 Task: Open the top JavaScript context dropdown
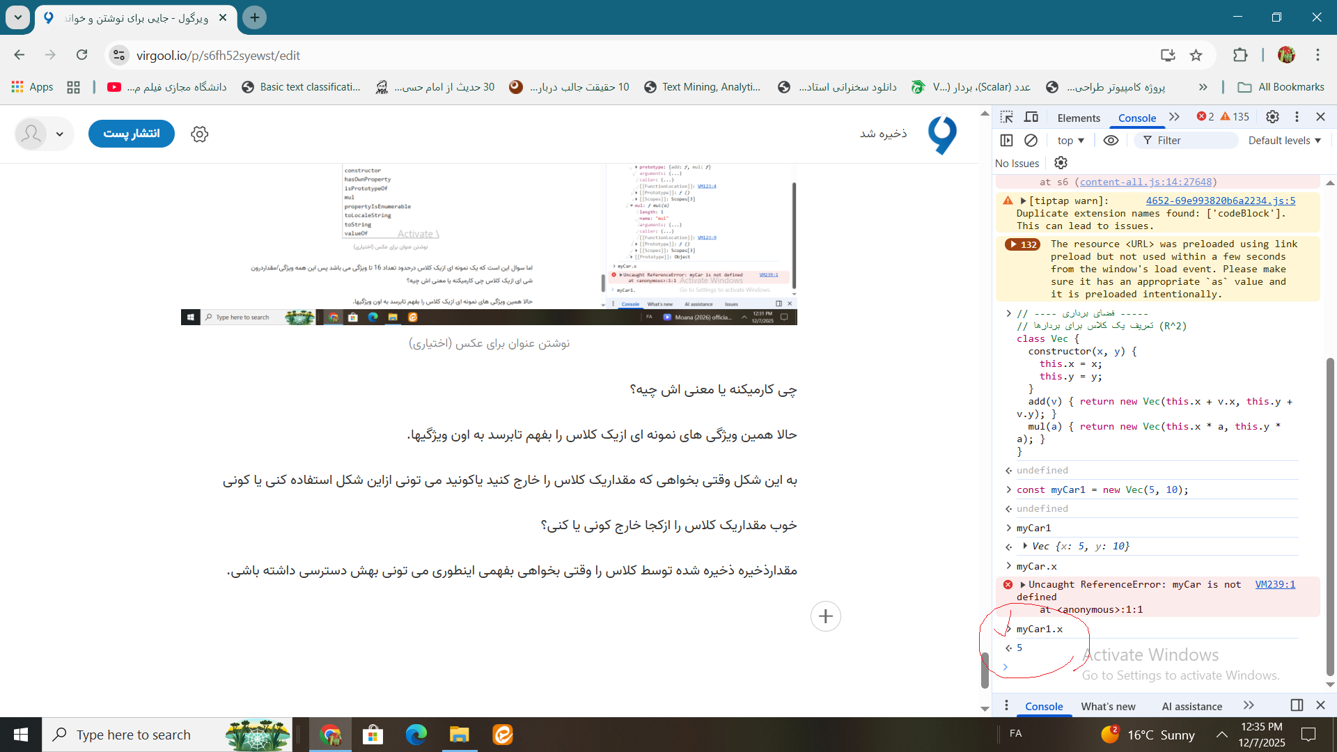point(1070,141)
